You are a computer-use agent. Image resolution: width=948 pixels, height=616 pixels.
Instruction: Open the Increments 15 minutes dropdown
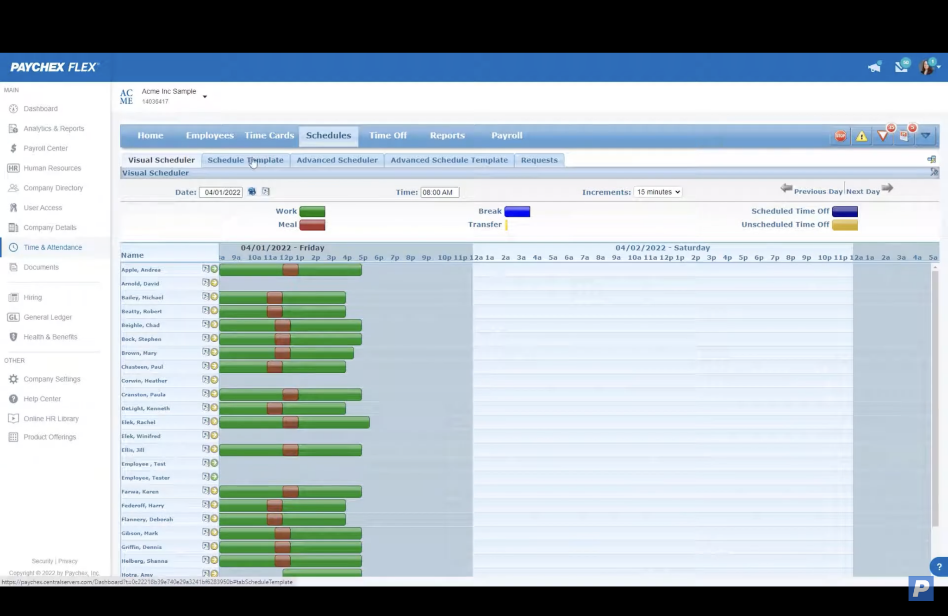[x=658, y=192]
